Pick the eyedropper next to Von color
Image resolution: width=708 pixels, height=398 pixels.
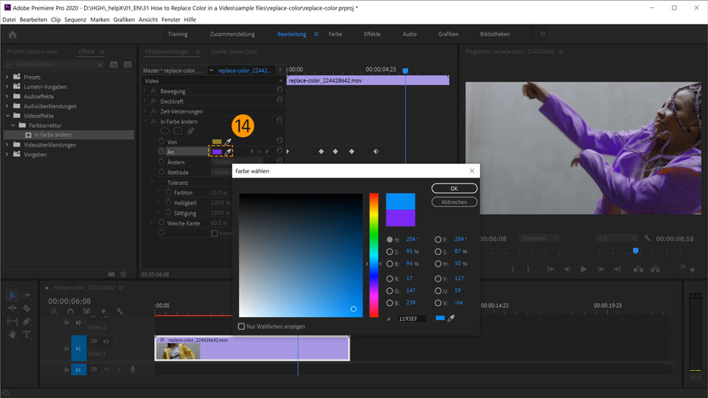228,142
